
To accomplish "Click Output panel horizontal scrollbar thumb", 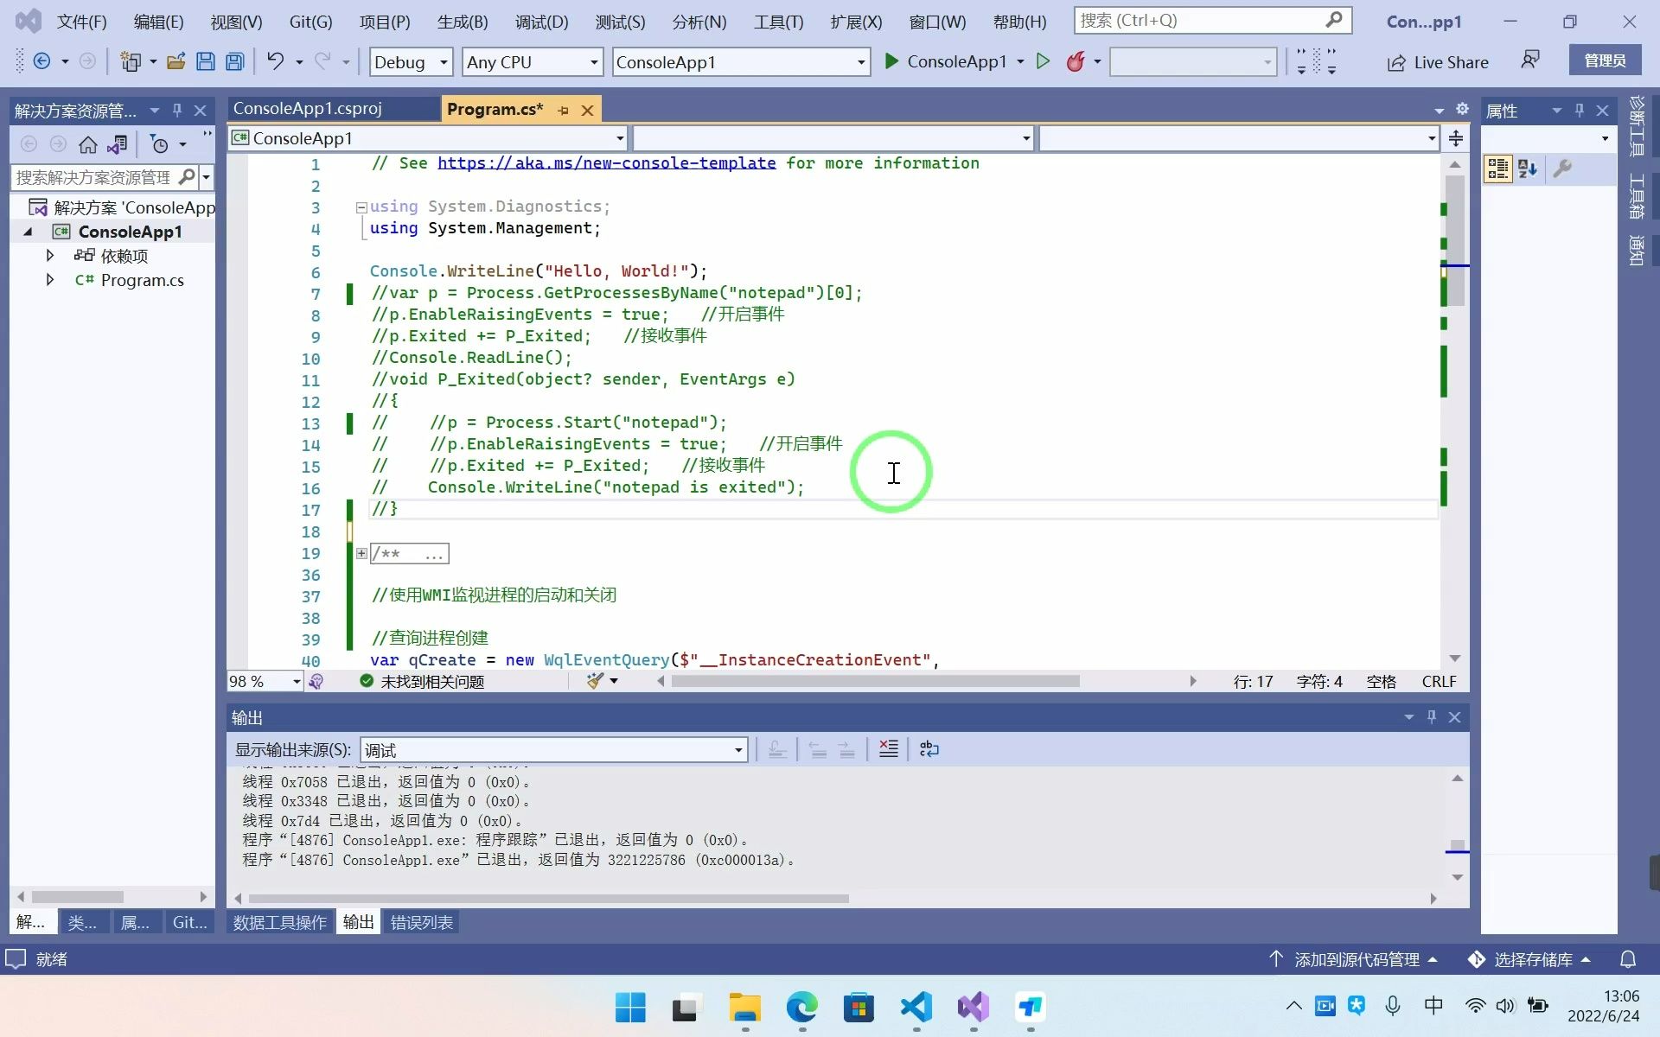I will (548, 899).
